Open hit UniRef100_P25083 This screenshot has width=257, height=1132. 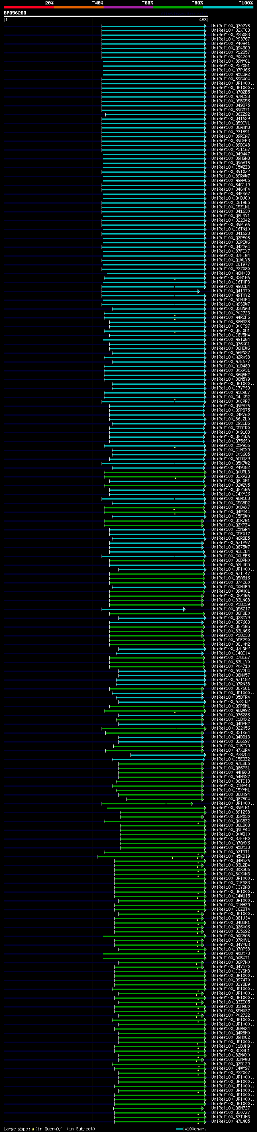pos(230,35)
